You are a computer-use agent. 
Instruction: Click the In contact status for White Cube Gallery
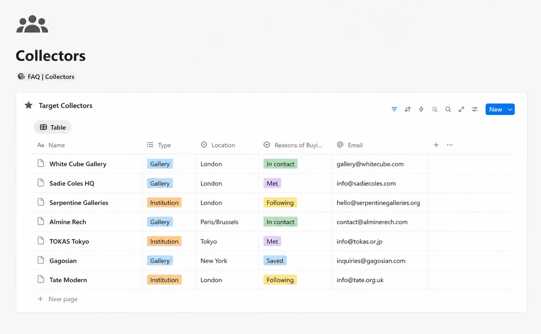(x=280, y=164)
